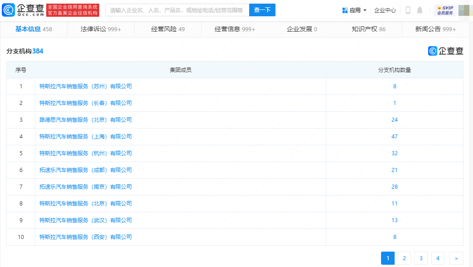Switch to 新闻公告 tab
Screen dimensions: 473x267
coord(435,29)
